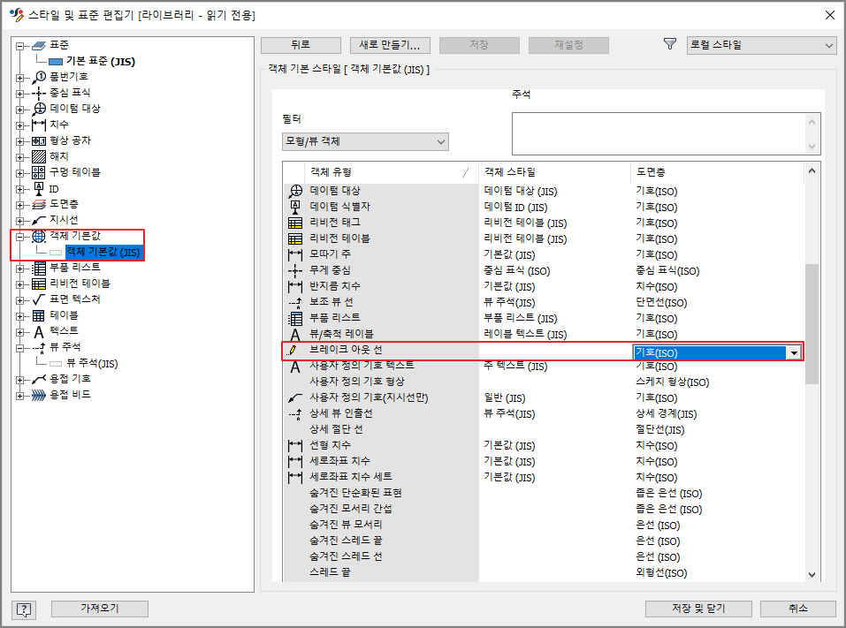
Task: Select the 뷰 주석(JIS) tree item
Action: 94,362
